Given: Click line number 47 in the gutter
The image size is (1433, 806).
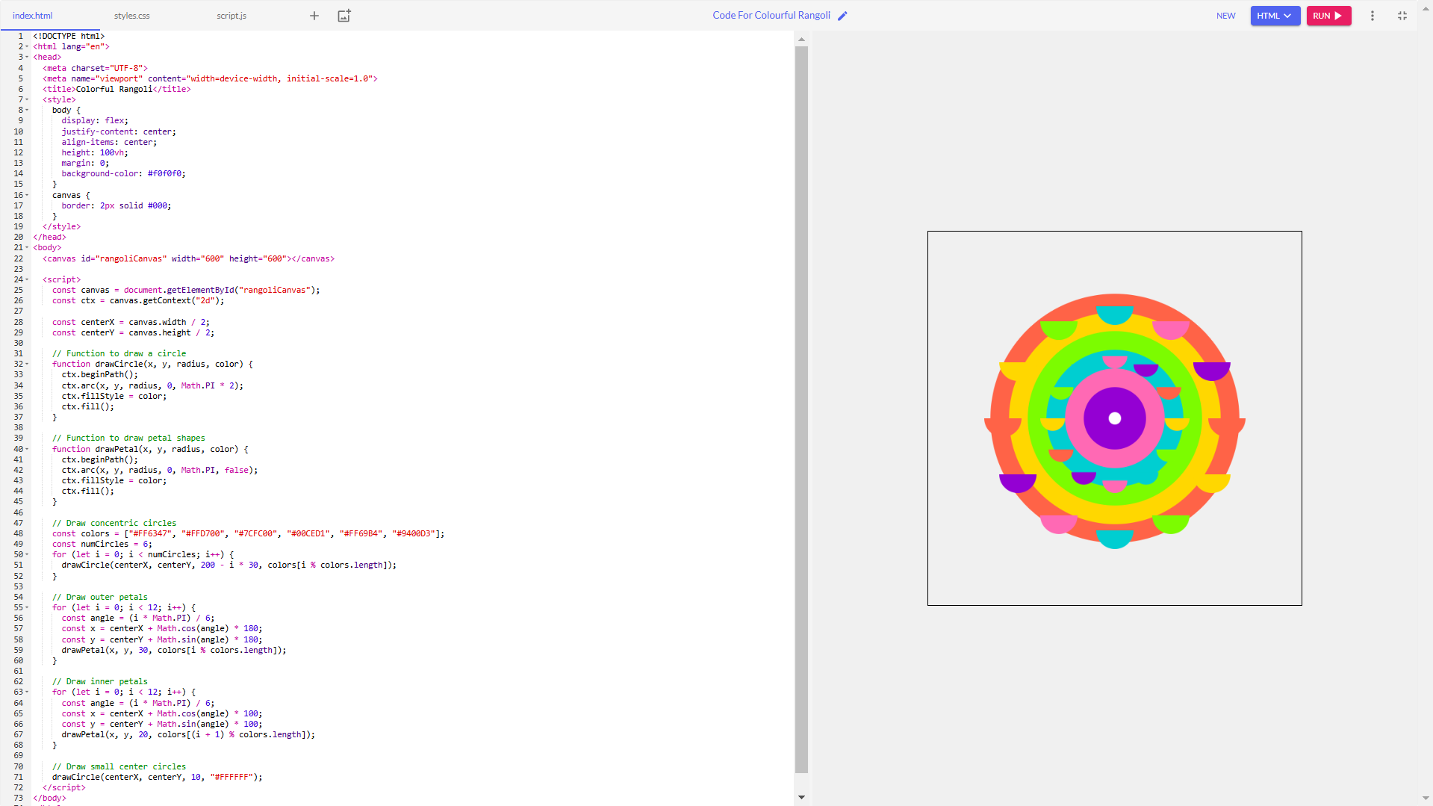Looking at the screenshot, I should point(18,523).
